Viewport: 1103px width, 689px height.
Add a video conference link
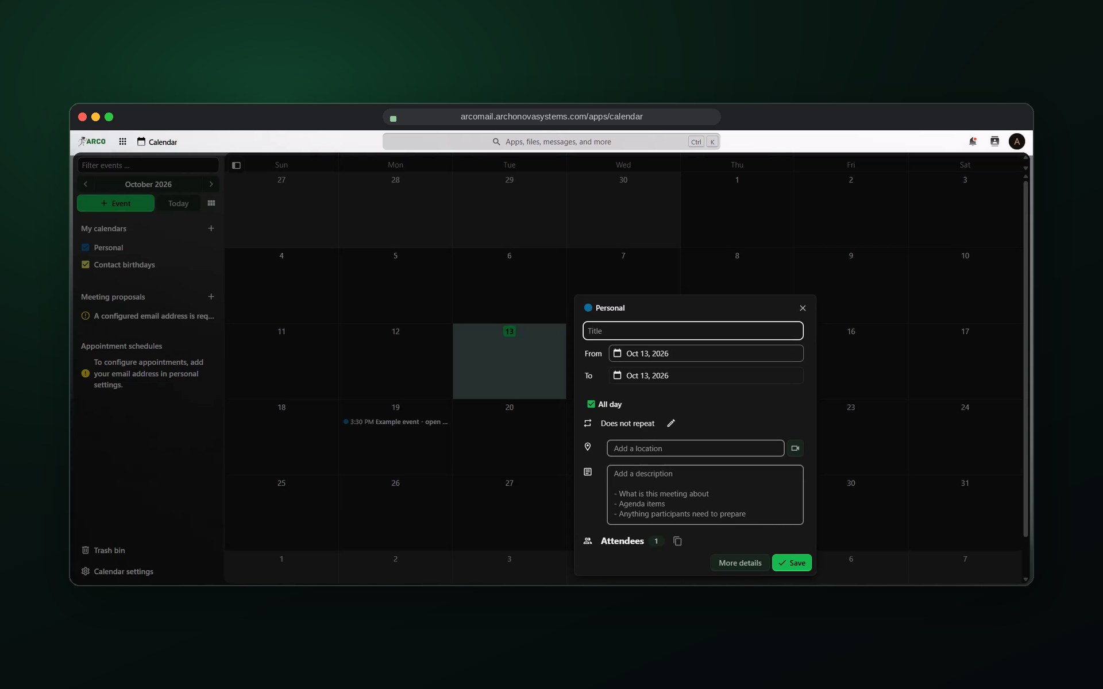pyautogui.click(x=795, y=448)
